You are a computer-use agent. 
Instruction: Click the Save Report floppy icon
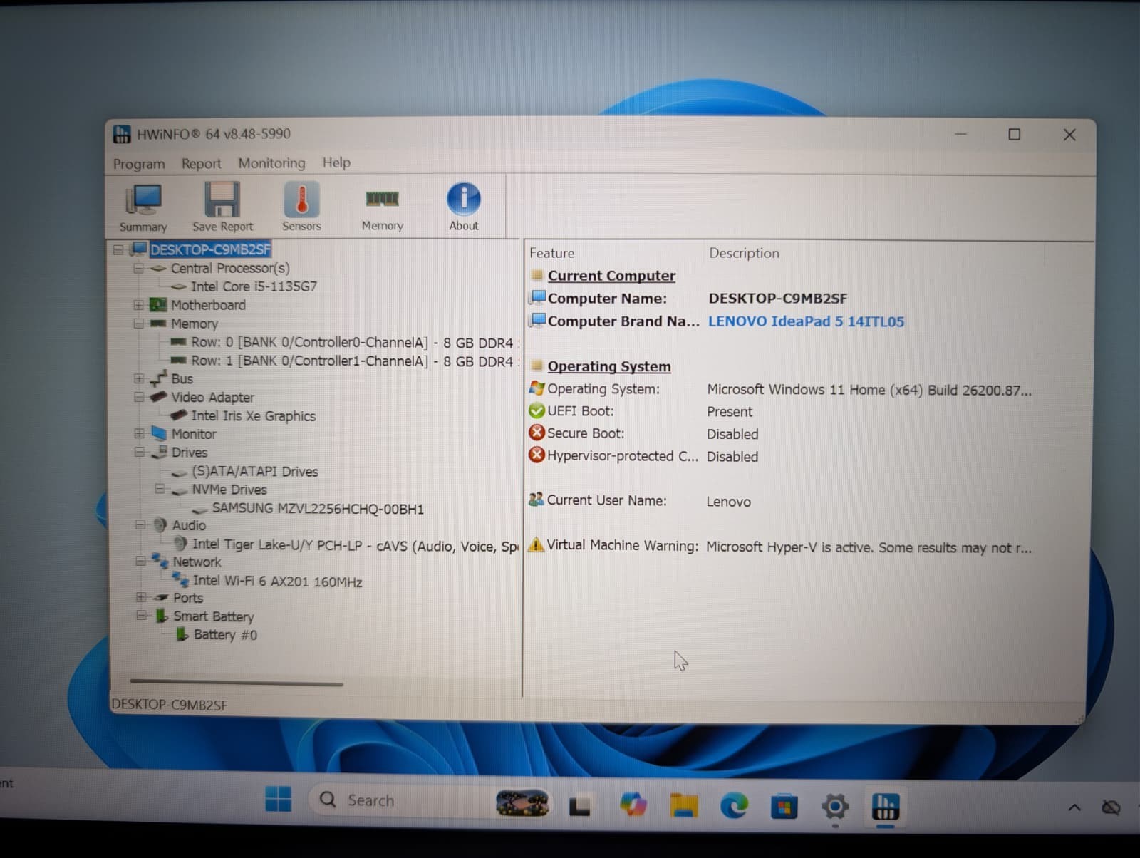[222, 200]
